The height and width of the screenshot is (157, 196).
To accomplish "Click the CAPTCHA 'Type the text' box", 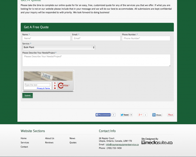I will (x=37, y=85).
